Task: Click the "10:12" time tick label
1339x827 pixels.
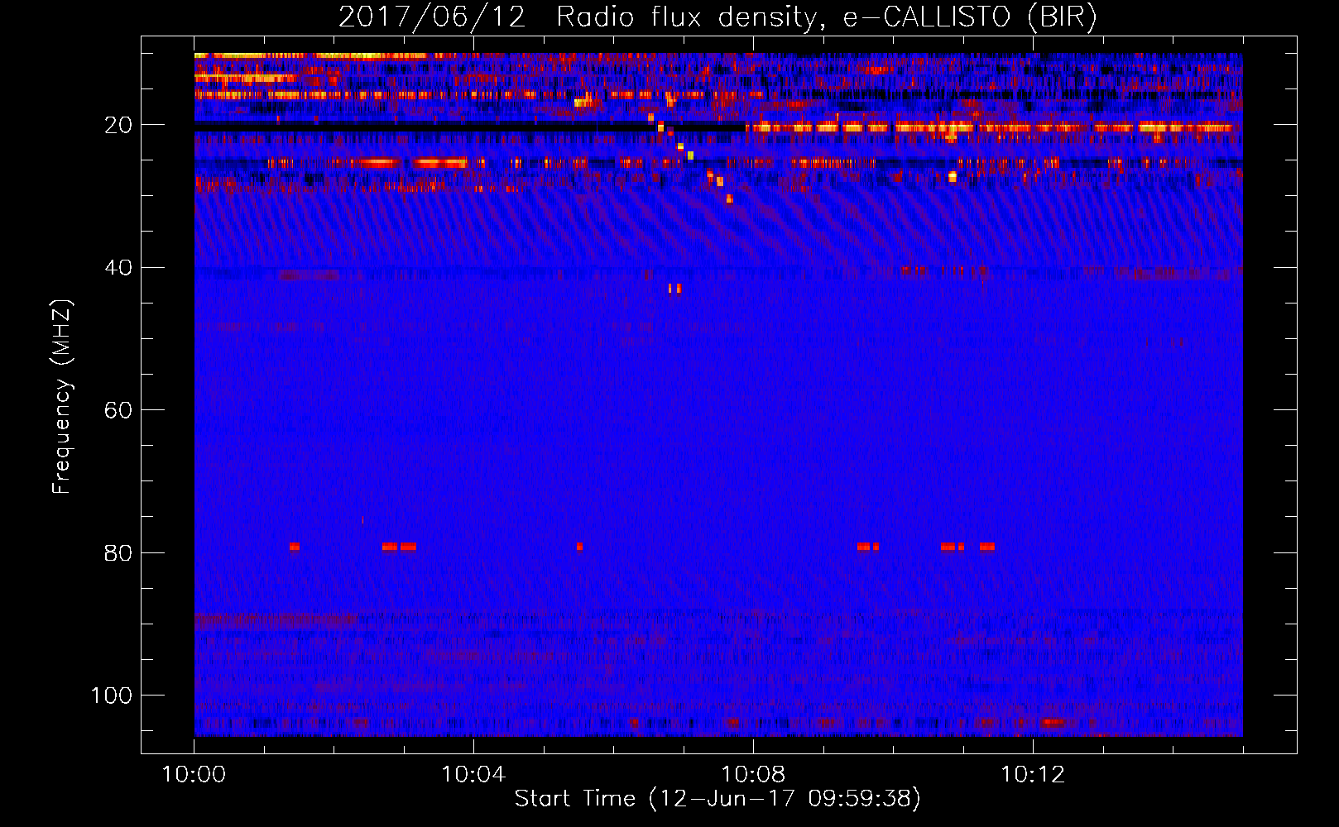Action: pos(1033,775)
